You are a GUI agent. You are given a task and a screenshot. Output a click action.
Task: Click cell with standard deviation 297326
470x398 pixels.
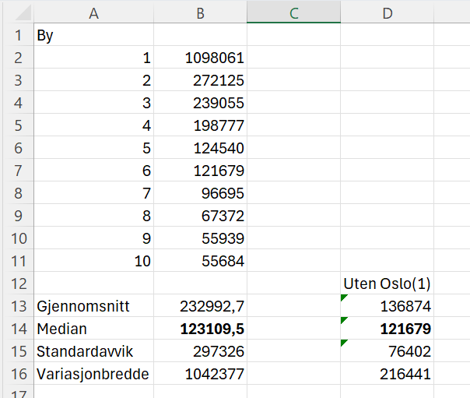pyautogui.click(x=200, y=351)
